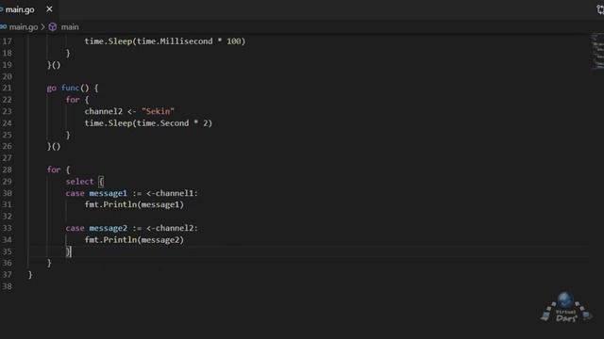The width and height of the screenshot is (604, 339).
Task: Click func() on line 21
Action: coord(75,88)
